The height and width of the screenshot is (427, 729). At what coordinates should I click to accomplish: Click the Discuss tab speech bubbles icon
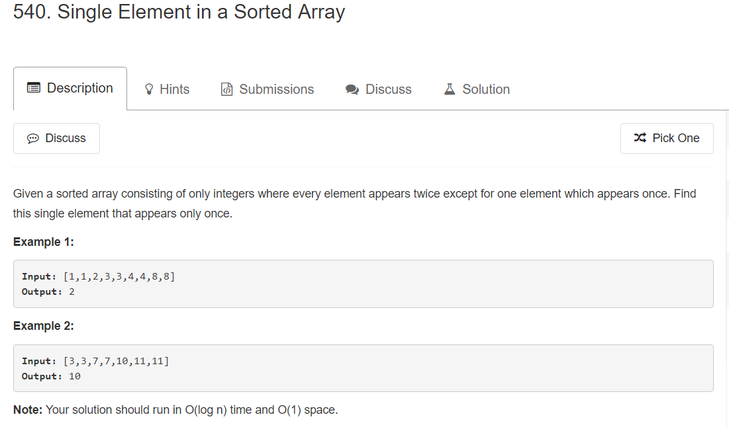(x=352, y=90)
